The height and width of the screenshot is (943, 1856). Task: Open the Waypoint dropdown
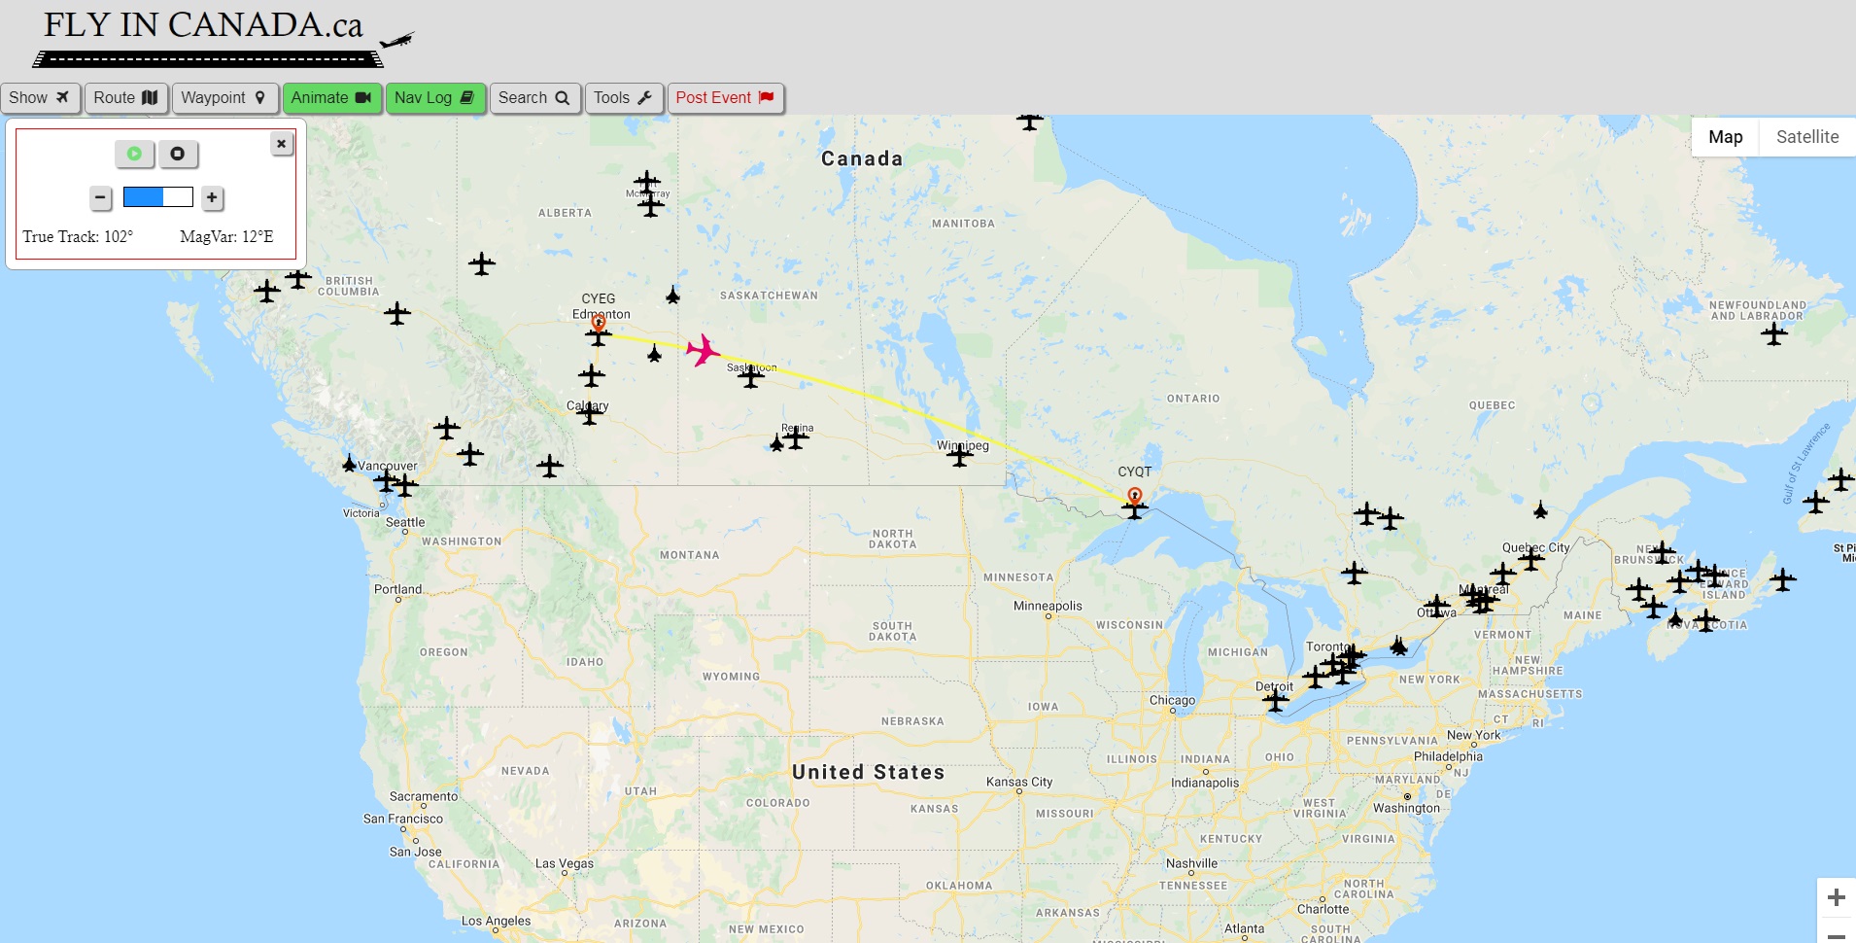pos(224,98)
